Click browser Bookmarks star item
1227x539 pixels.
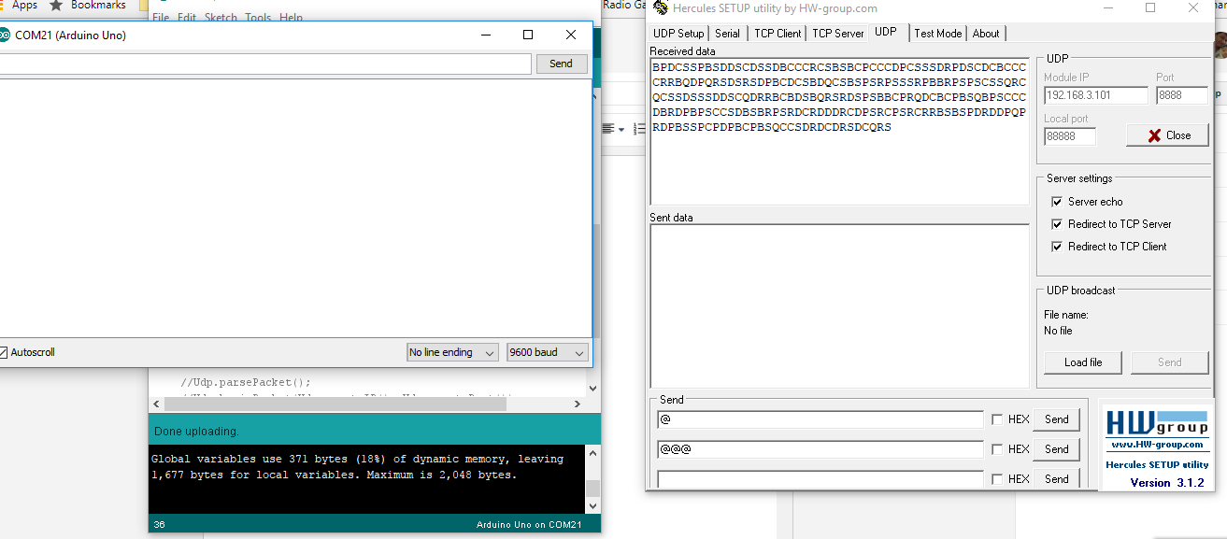[x=88, y=6]
